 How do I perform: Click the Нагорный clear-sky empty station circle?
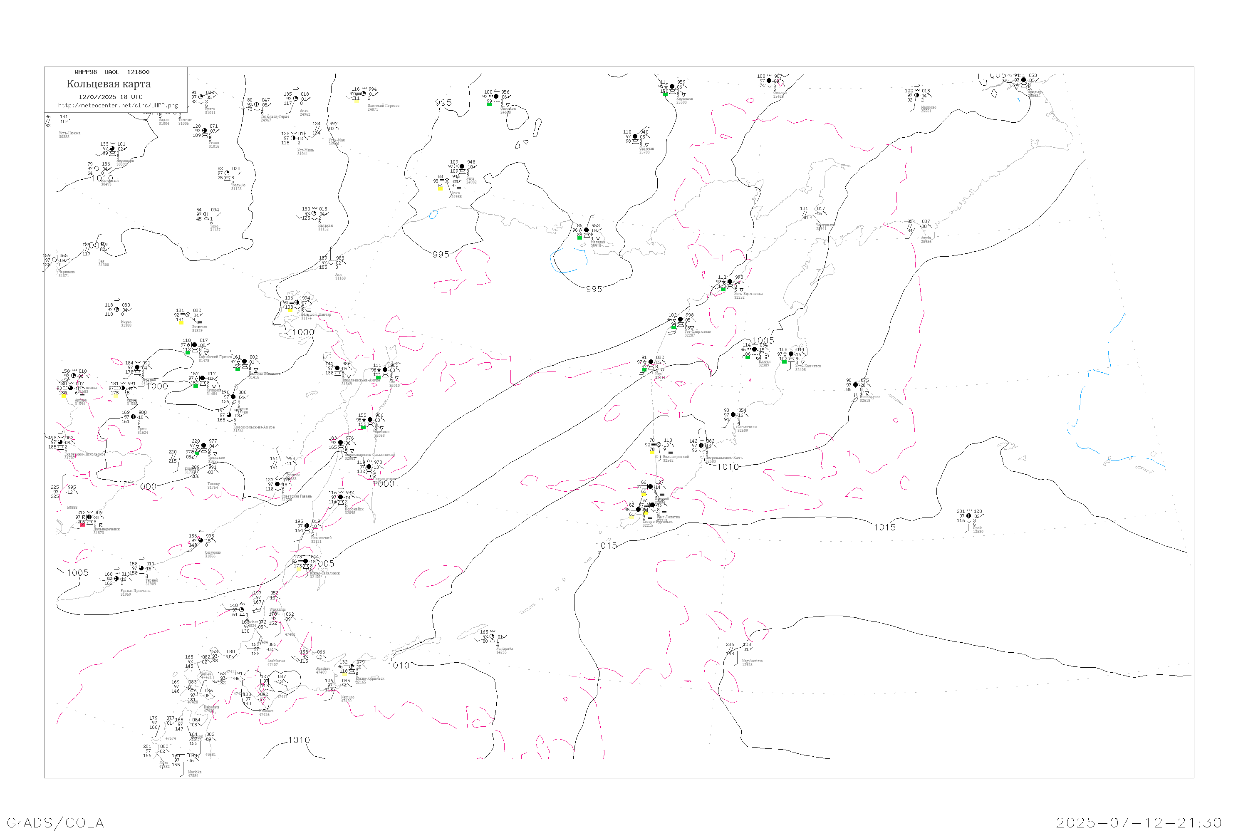click(x=97, y=169)
